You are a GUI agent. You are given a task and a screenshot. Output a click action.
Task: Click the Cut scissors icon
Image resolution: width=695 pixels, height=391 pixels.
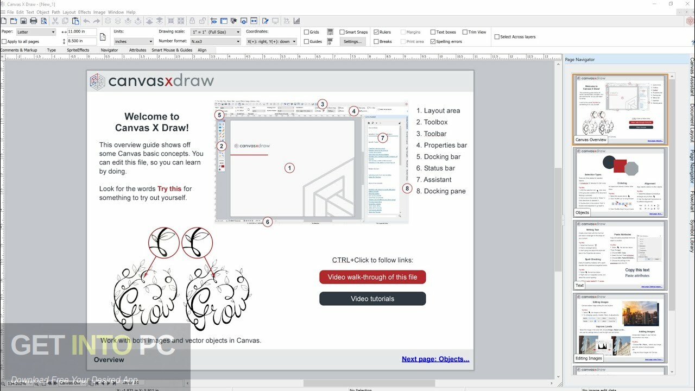(55, 21)
